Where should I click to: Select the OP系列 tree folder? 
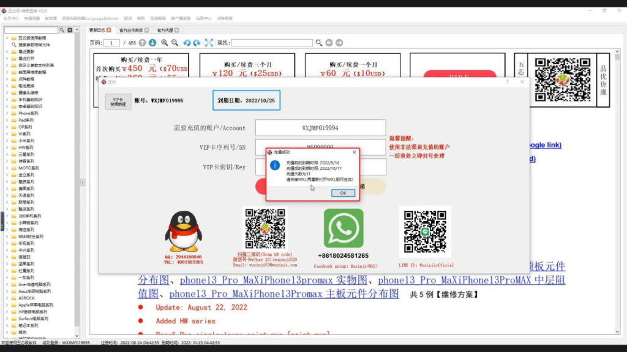pos(24,127)
